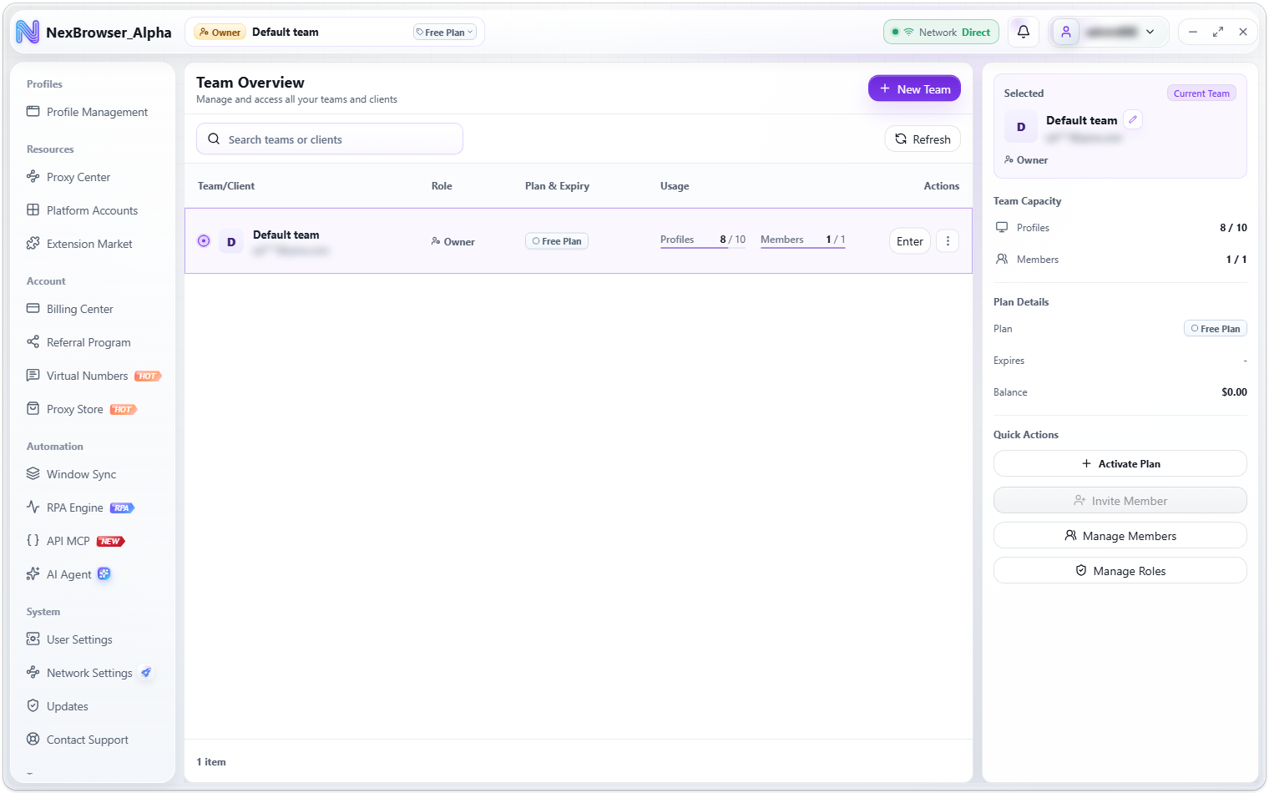Click the Contact Support lifebuoy icon
This screenshot has height=793, width=1269.
coord(33,740)
